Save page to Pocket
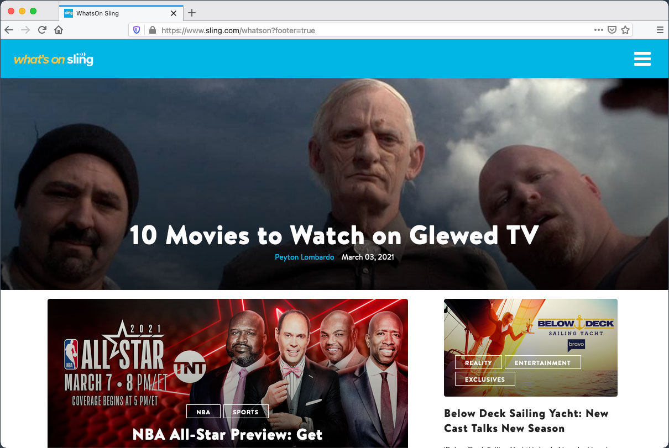The width and height of the screenshot is (669, 448). click(x=612, y=30)
